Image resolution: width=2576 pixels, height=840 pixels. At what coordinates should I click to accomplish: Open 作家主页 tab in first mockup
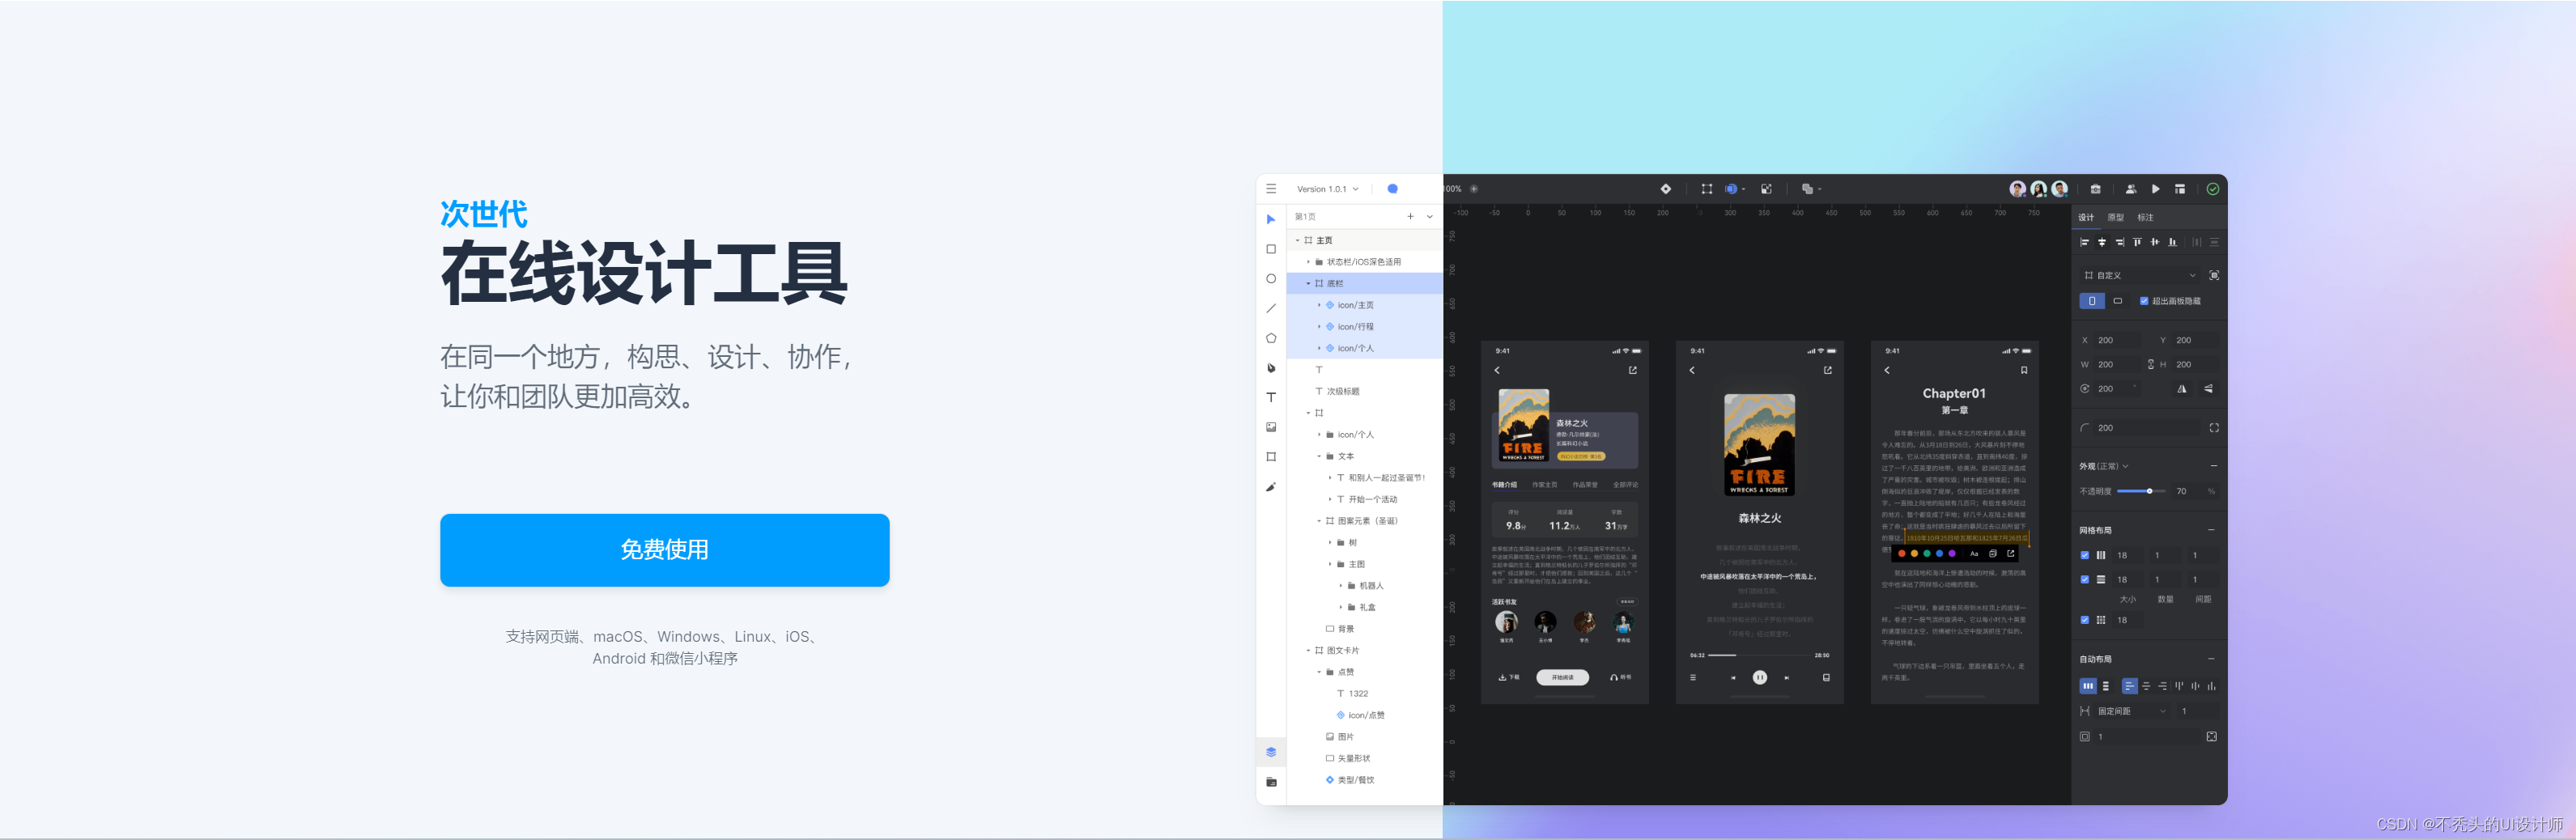1545,485
